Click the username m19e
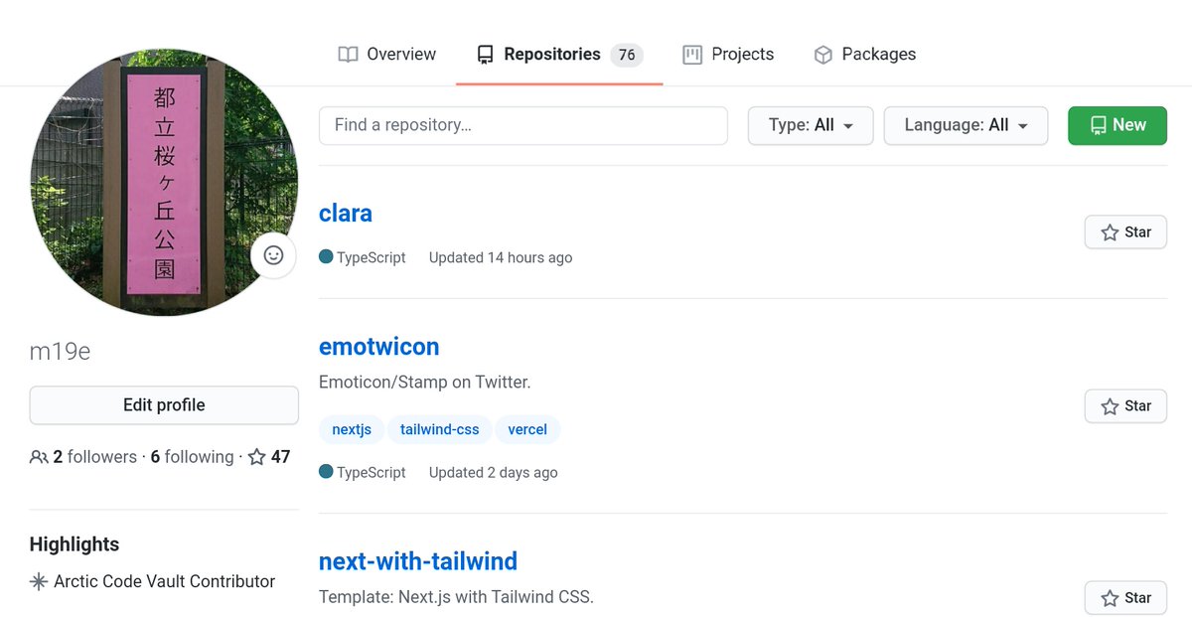This screenshot has height=617, width=1192. 61,352
